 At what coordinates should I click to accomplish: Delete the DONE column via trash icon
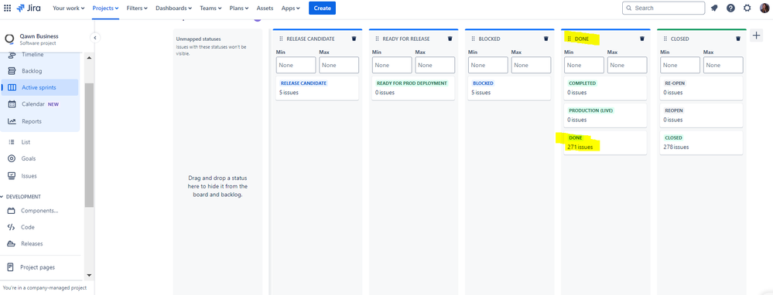(642, 39)
